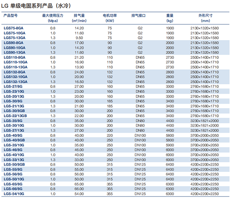Select the LGS-54/10G model name
Image resolution: width=231 pixels, height=200 pixels.
click(x=14, y=193)
